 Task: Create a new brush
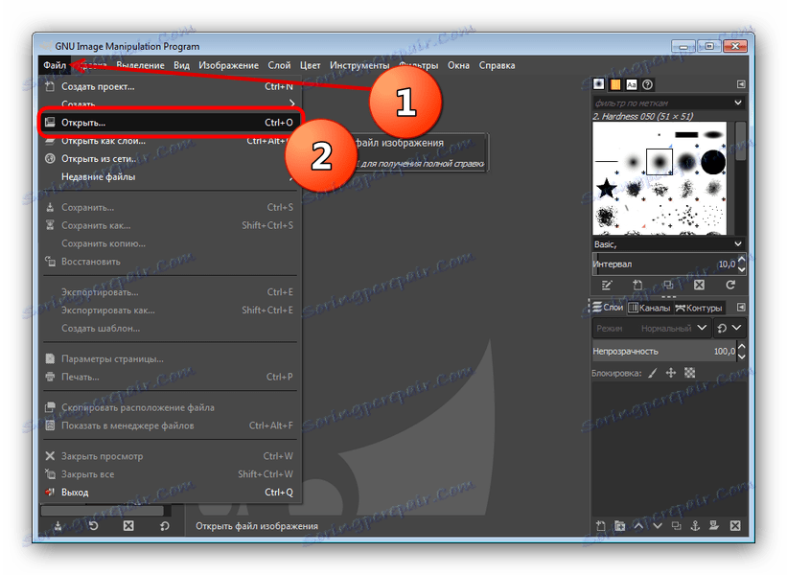(637, 285)
